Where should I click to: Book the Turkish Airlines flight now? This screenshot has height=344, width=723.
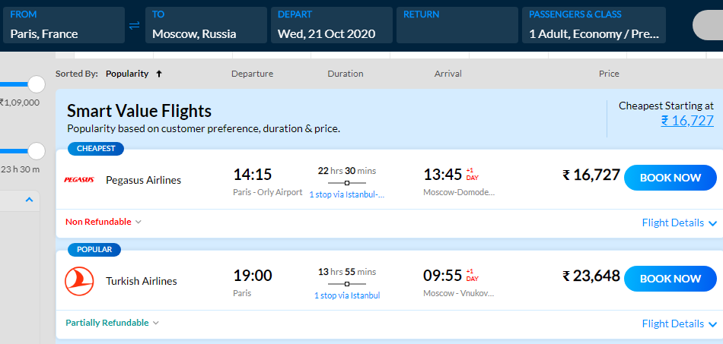click(x=670, y=279)
